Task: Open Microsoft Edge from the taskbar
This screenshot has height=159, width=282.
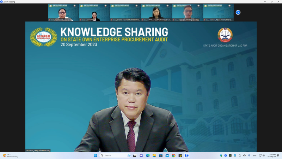Action: pyautogui.click(x=148, y=155)
